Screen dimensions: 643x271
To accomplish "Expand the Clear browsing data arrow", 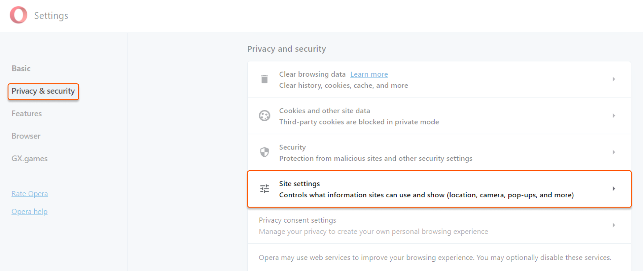I will click(614, 79).
